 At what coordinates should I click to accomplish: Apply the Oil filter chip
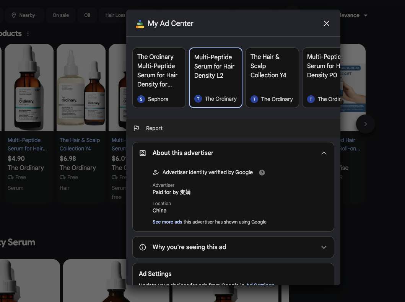point(87,15)
